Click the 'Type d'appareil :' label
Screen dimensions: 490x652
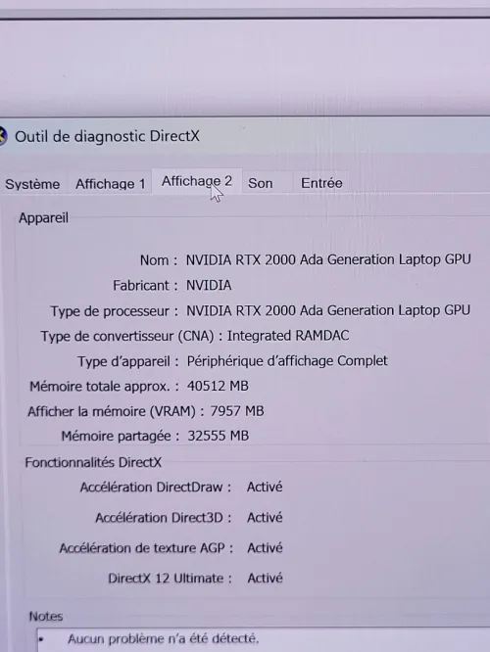point(128,361)
